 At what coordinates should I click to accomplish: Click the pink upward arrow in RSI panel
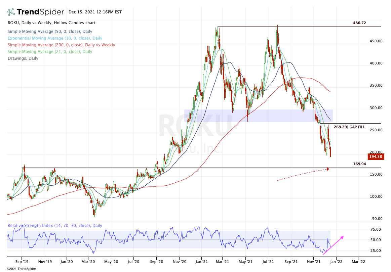[334, 245]
